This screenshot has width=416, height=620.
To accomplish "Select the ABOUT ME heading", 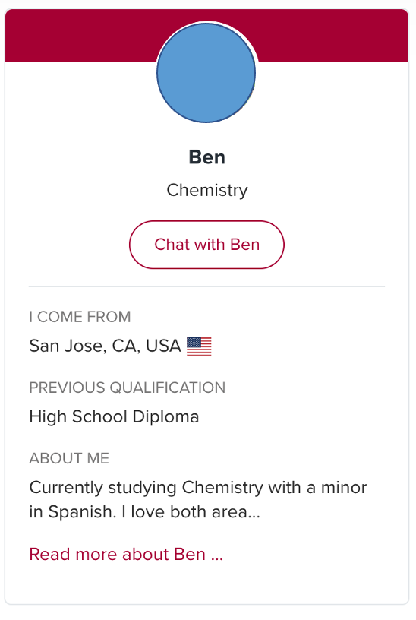I will tap(69, 458).
